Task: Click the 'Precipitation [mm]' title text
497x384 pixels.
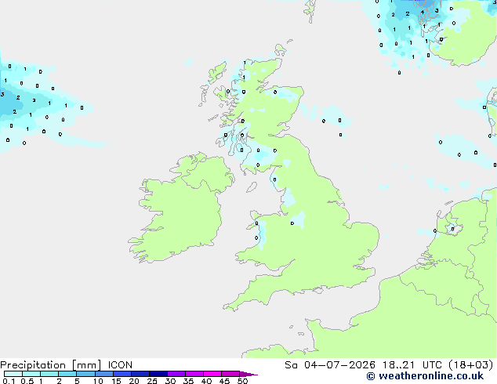Action: click(x=50, y=365)
